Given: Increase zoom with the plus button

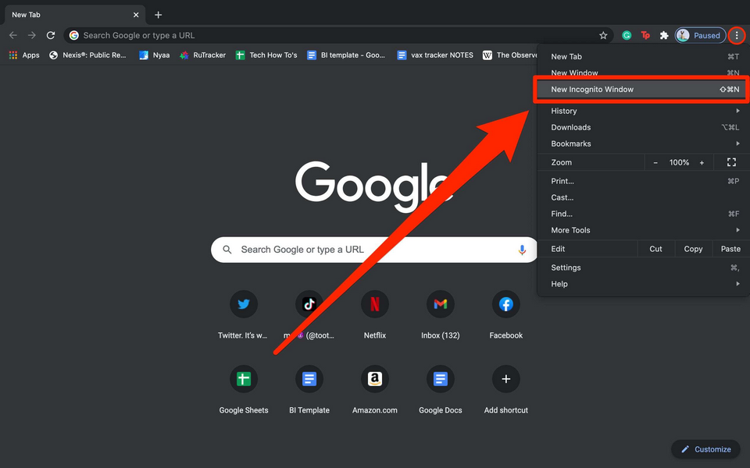Looking at the screenshot, I should coord(702,162).
